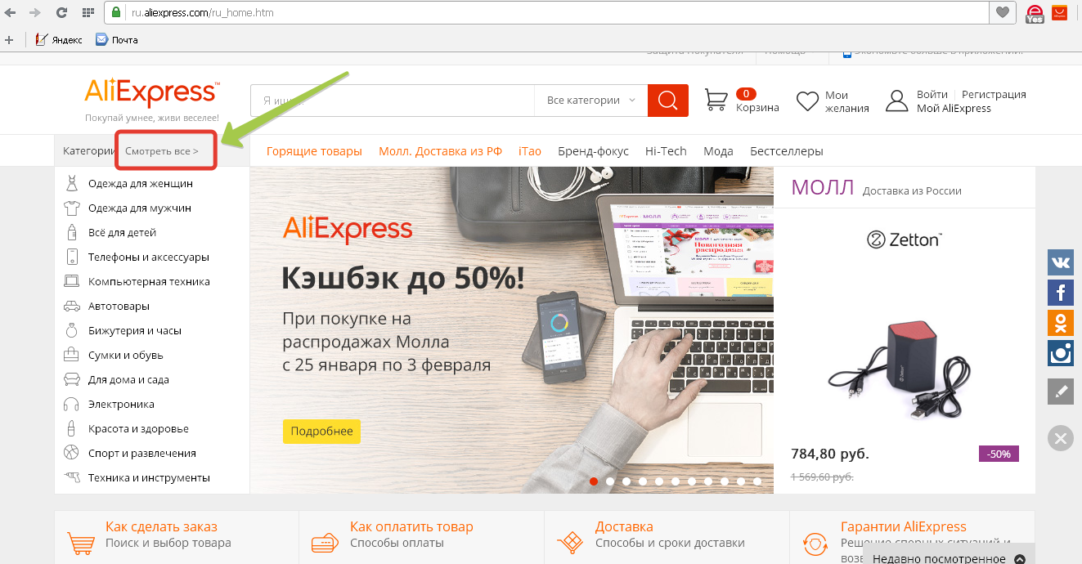
Task: Select the second banner carousel dot
Action: pyautogui.click(x=610, y=481)
